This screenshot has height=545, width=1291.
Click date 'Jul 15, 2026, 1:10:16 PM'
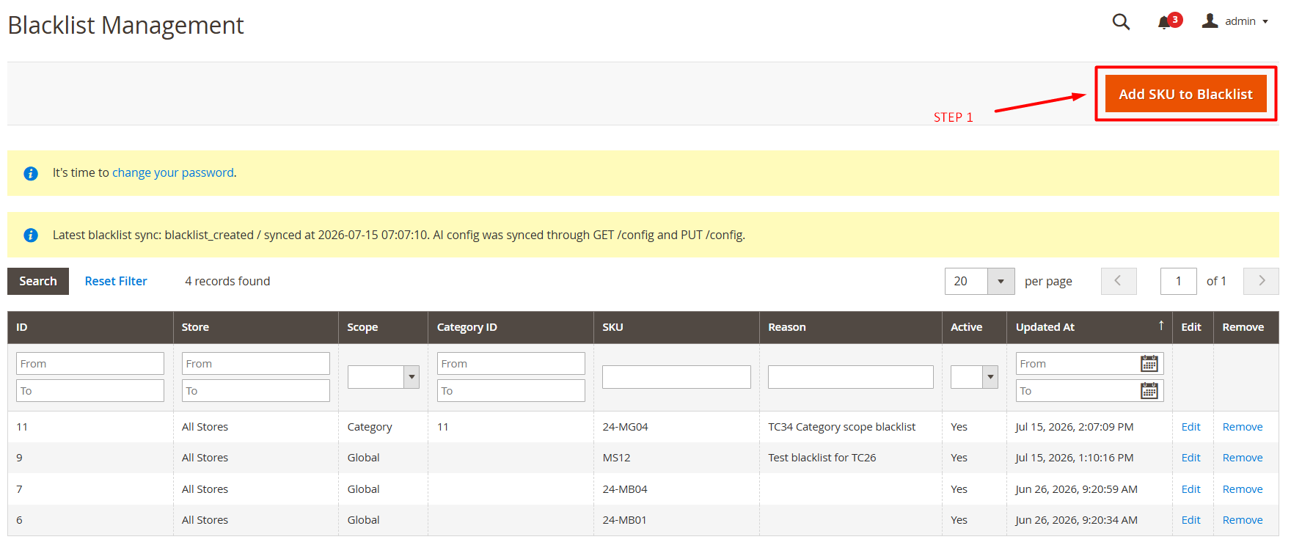point(1074,458)
